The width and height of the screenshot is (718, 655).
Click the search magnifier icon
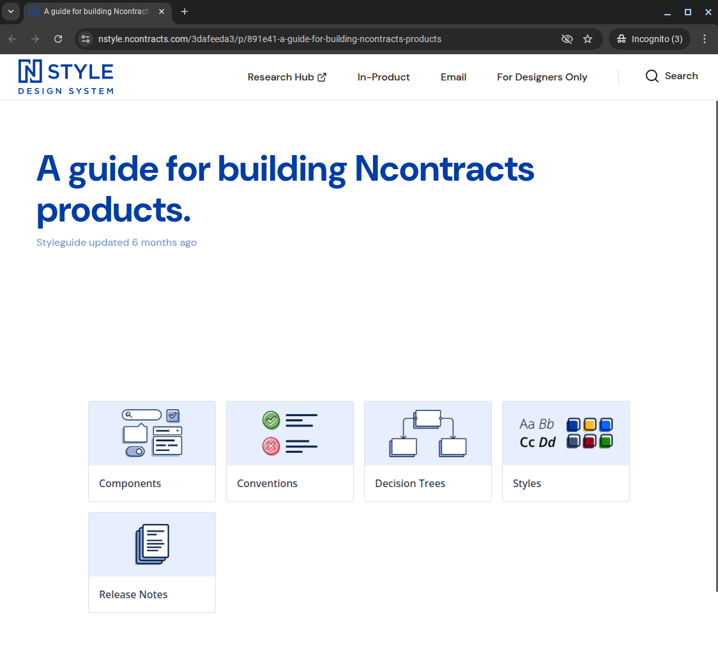[652, 77]
